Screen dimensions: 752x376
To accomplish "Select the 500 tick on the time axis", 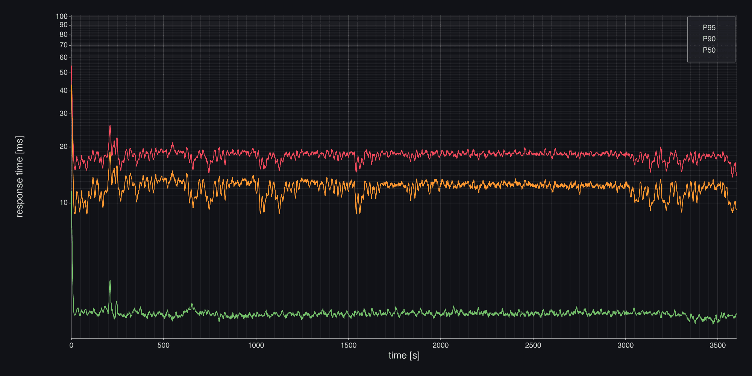I will coord(164,346).
